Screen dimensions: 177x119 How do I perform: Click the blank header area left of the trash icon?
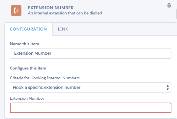(x=134, y=10)
